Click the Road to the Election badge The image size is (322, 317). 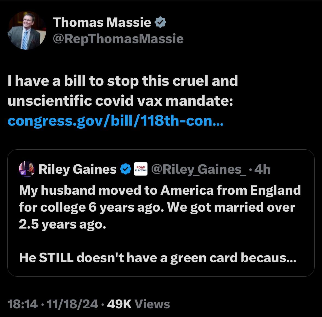click(x=141, y=169)
